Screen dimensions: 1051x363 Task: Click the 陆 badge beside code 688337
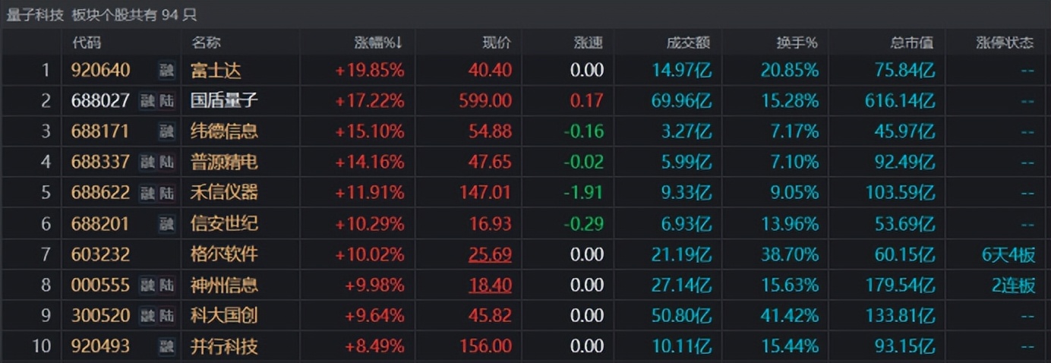(166, 162)
